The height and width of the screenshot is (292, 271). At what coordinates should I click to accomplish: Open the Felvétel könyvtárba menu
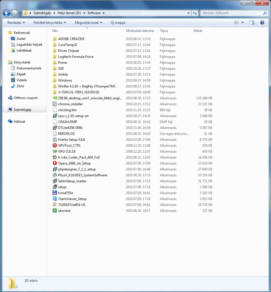(50, 23)
